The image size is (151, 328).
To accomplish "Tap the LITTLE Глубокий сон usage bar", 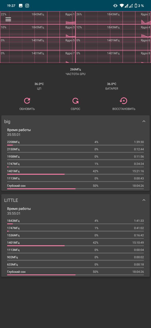I will point(75,275).
